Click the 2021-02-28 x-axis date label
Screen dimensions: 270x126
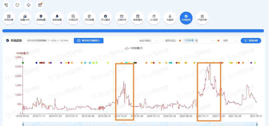point(235,116)
